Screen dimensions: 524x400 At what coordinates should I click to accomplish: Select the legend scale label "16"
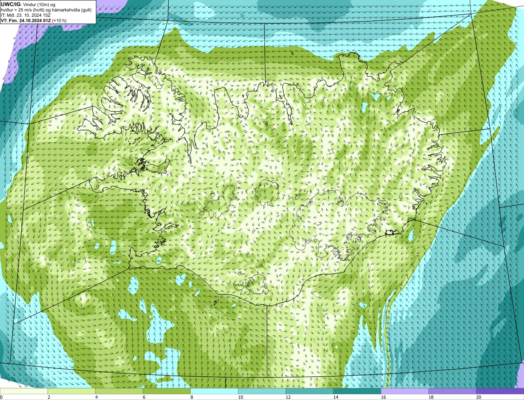[383, 397]
